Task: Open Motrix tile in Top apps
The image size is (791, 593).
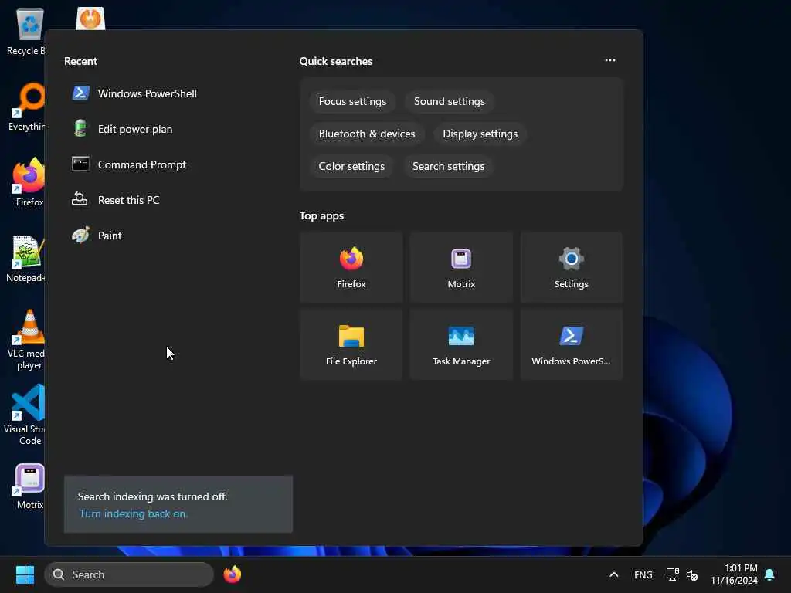Action: (x=461, y=267)
